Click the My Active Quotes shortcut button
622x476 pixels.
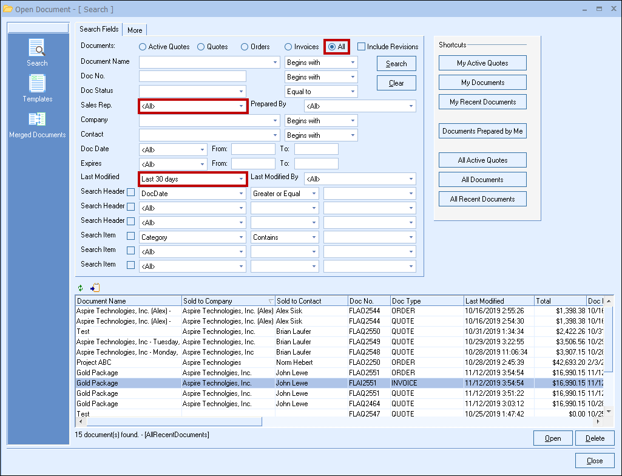click(x=482, y=63)
